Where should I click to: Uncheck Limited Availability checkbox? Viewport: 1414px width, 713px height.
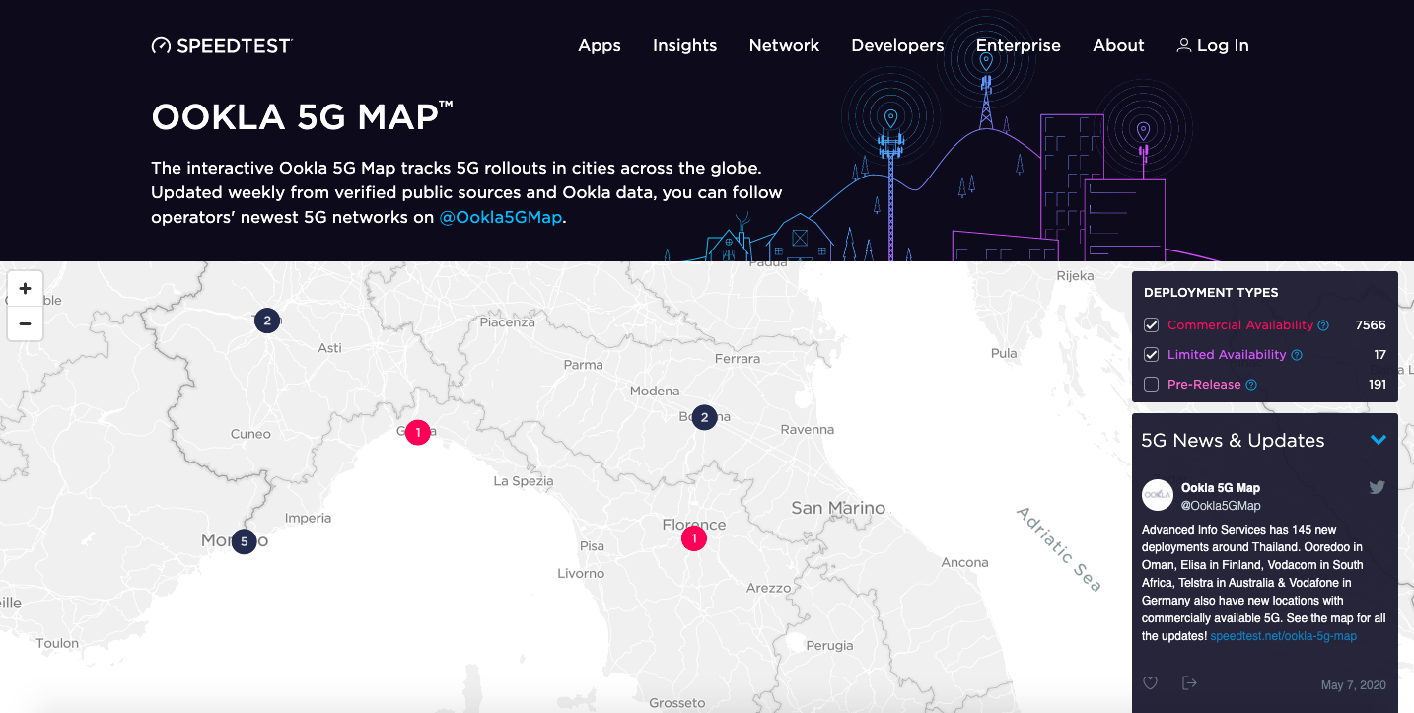[x=1151, y=355]
